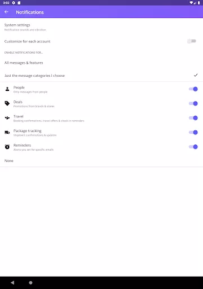Click the Travel airplane icon
The image size is (203, 289).
click(7, 118)
